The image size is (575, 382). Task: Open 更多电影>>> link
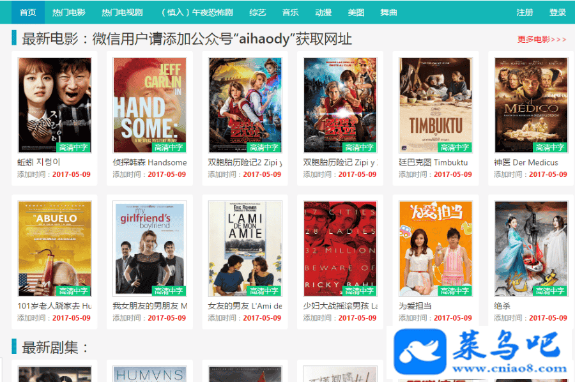click(x=542, y=39)
